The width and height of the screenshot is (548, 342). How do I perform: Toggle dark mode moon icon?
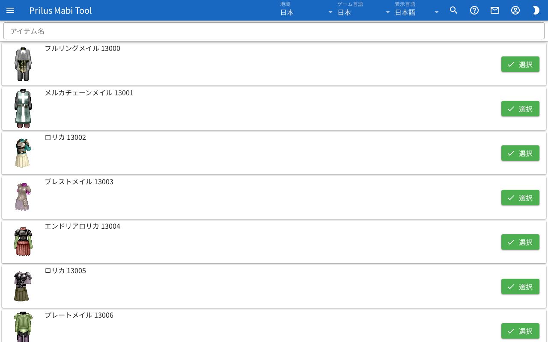pos(536,10)
